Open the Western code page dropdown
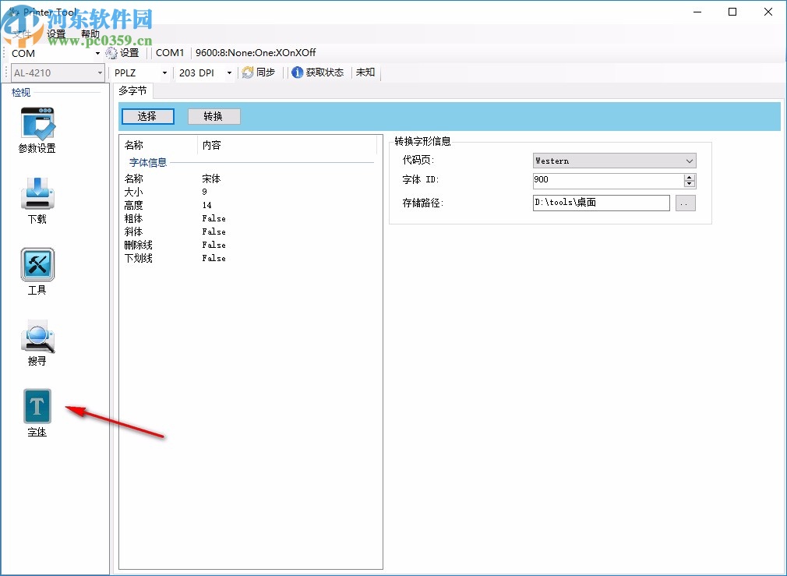The height and width of the screenshot is (576, 787). (689, 161)
